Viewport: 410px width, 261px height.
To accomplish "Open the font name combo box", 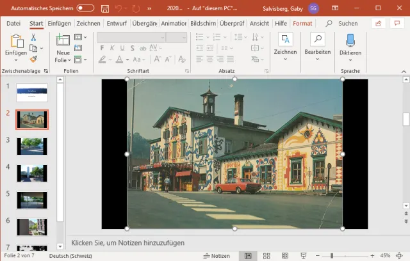I will [131, 38].
